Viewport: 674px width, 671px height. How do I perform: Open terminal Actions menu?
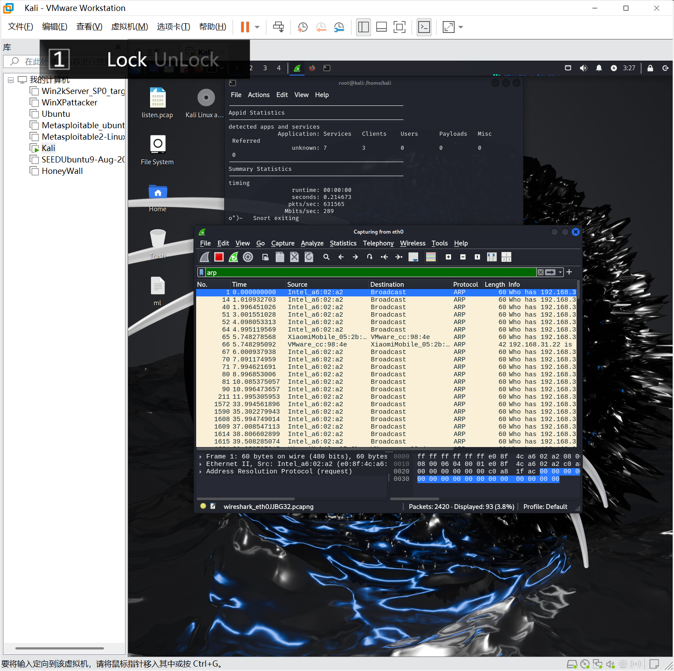(x=258, y=95)
